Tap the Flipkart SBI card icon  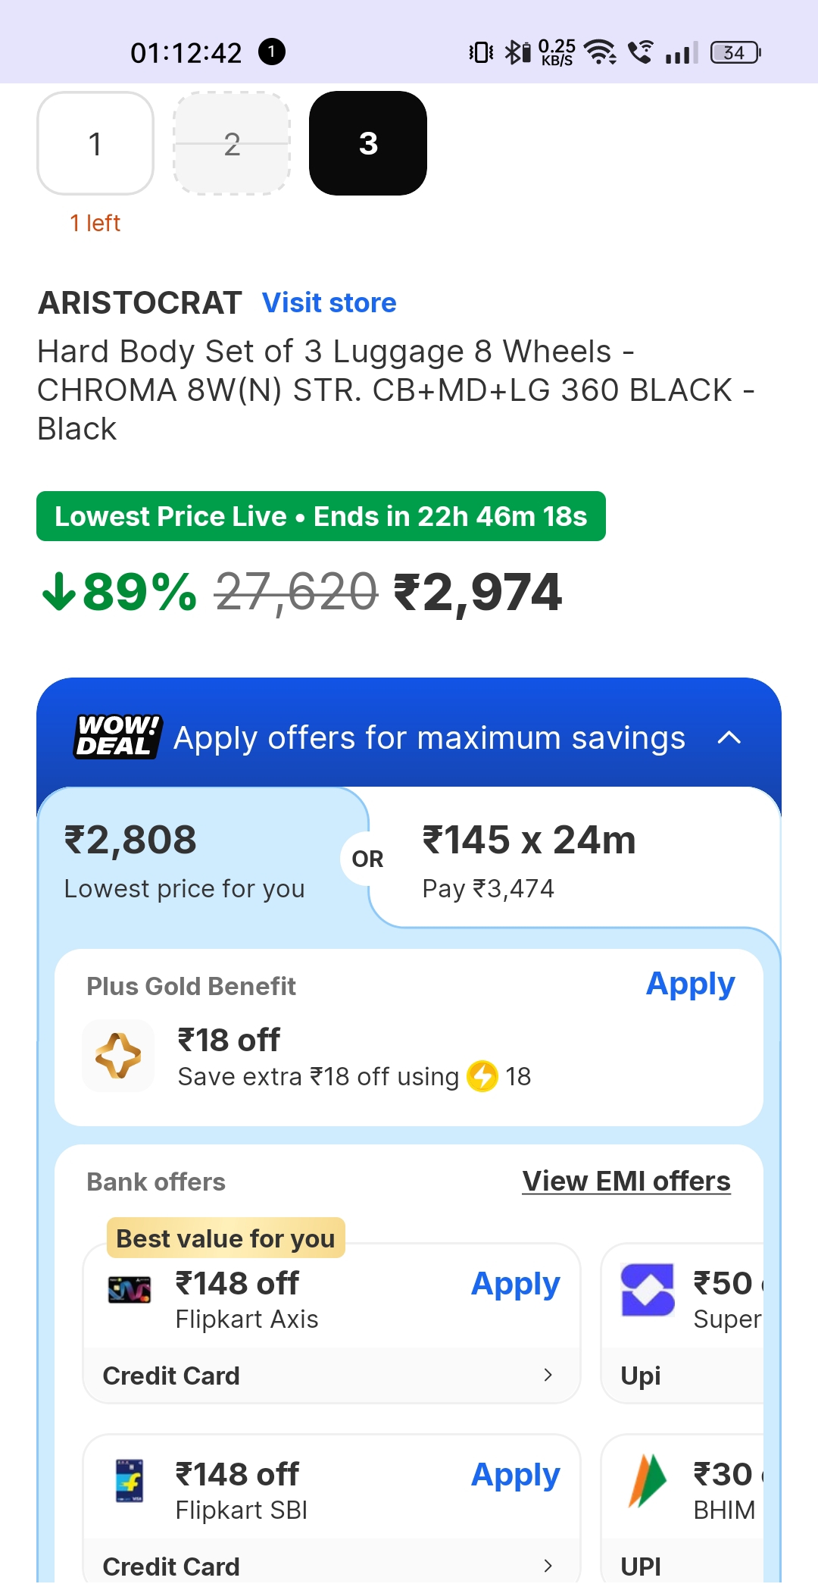pos(130,1480)
